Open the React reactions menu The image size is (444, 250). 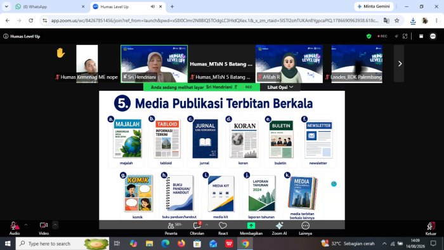click(x=223, y=228)
